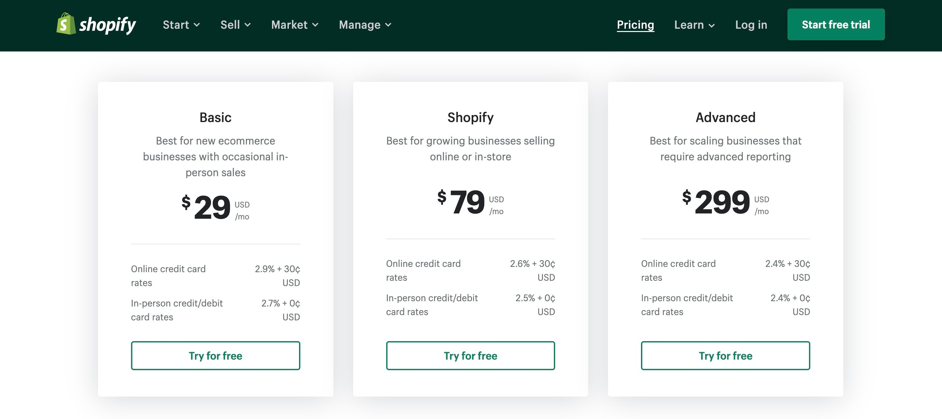942x419 pixels.
Task: Click the Log in link
Action: coord(751,25)
